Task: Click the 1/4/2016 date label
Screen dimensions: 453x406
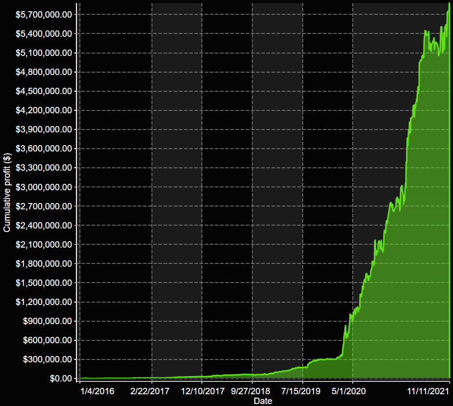Action: (x=96, y=392)
